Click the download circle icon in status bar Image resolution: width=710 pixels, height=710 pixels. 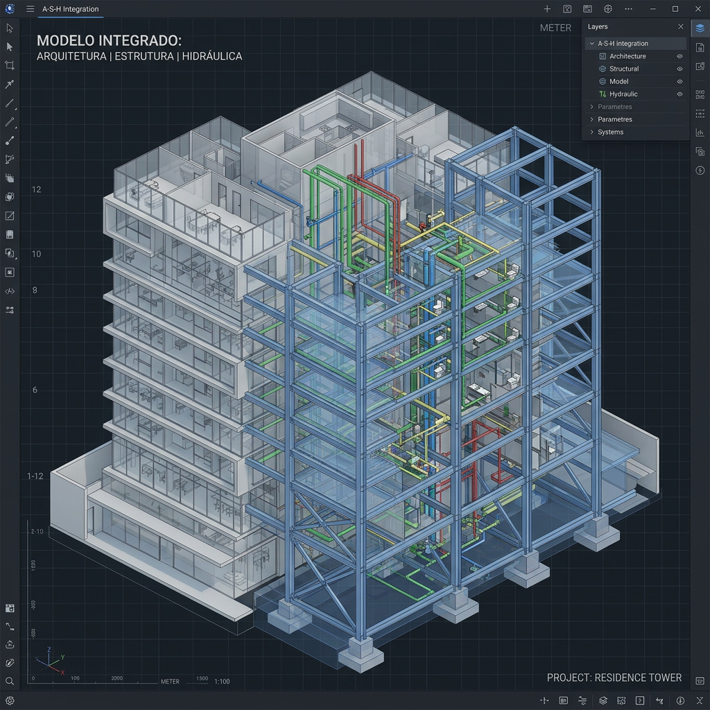coord(681,700)
